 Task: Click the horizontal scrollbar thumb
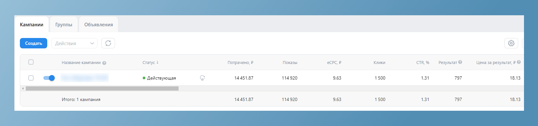click(102, 88)
